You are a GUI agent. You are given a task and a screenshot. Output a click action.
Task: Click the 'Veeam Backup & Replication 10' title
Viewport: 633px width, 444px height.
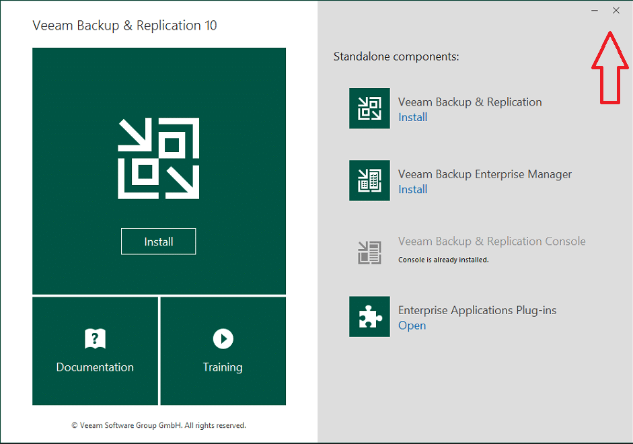point(124,26)
